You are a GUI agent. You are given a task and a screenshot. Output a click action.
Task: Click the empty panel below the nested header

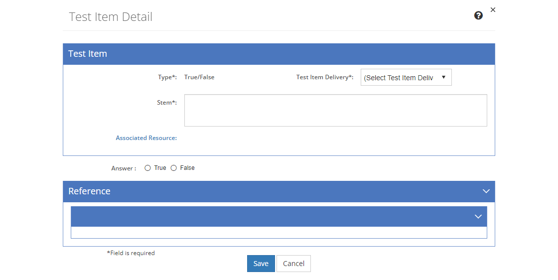(279, 232)
